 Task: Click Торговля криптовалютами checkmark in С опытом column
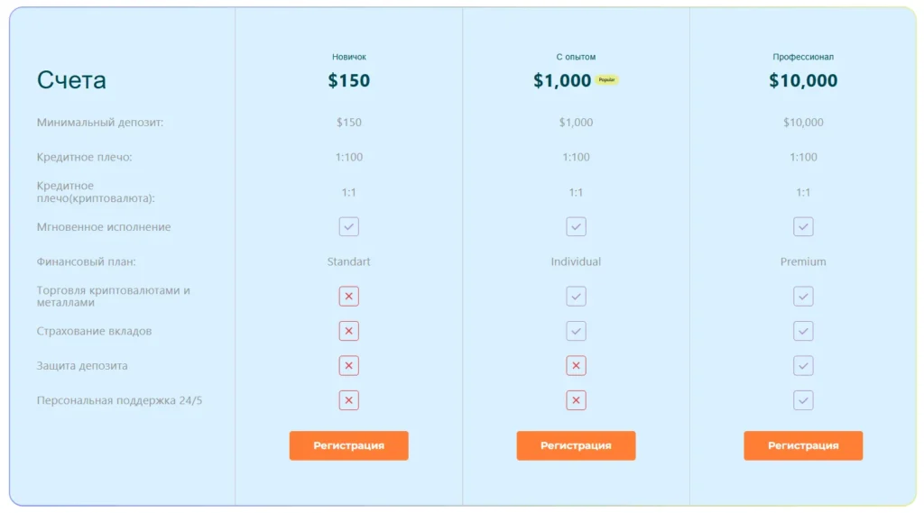[x=576, y=296]
